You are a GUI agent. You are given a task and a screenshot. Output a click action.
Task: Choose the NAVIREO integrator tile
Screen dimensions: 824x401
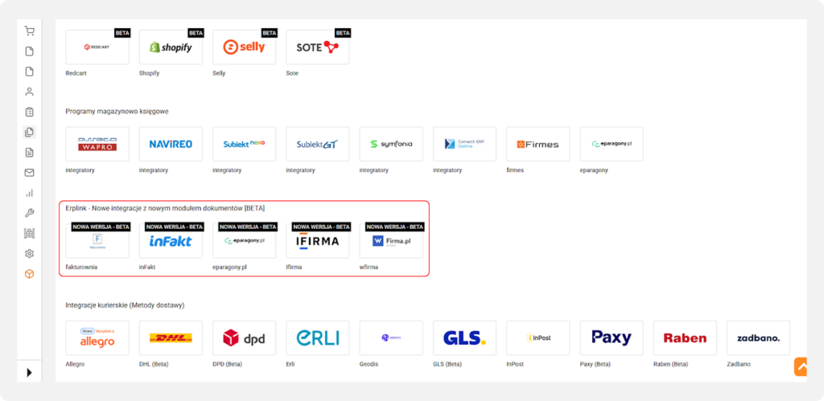coord(171,144)
